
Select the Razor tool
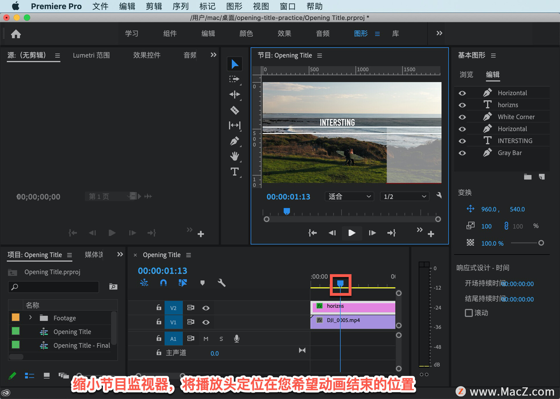coord(235,110)
